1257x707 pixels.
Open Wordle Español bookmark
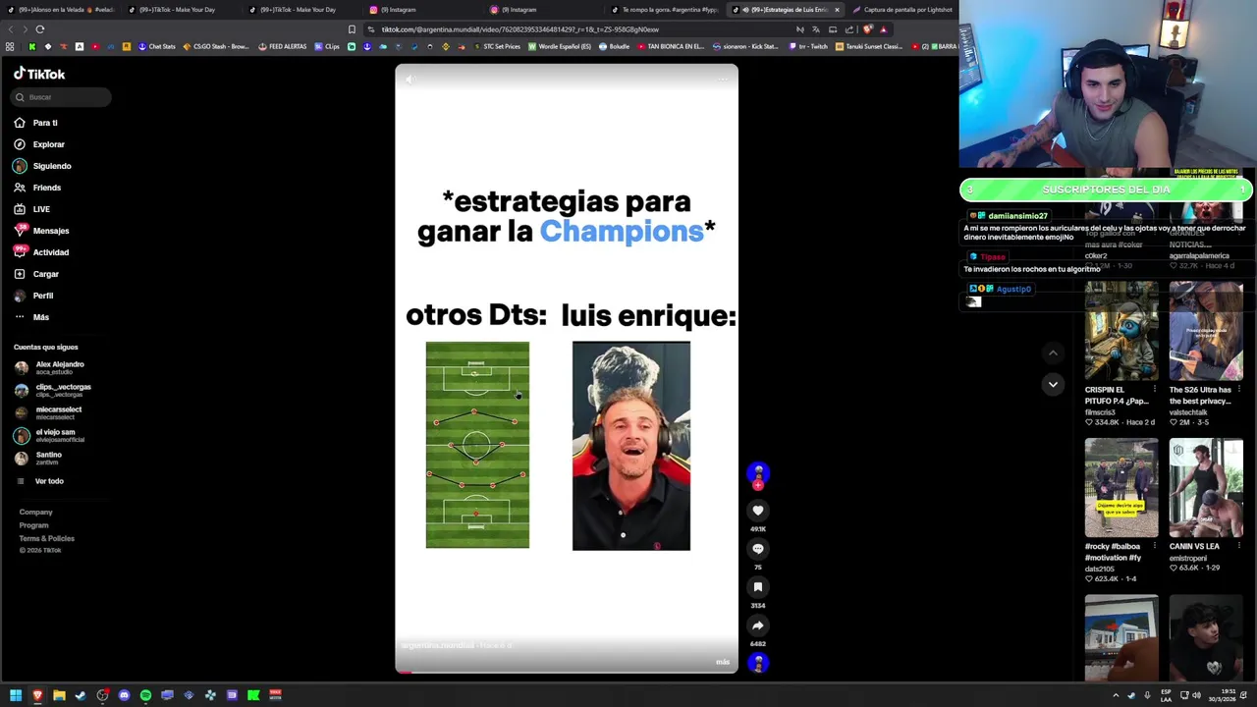560,46
